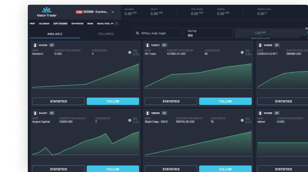Open STATISTICS for DH Trade
Viewport: 308px width, 172px height.
click(x=171, y=101)
